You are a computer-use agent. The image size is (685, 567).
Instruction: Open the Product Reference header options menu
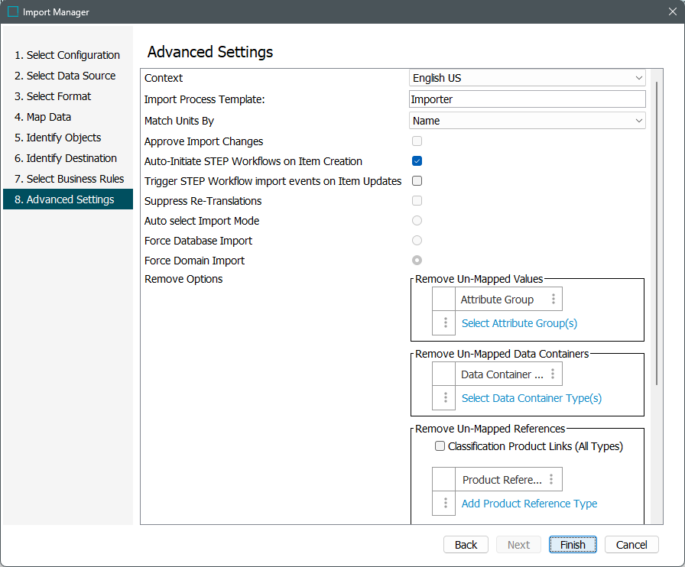tap(551, 479)
